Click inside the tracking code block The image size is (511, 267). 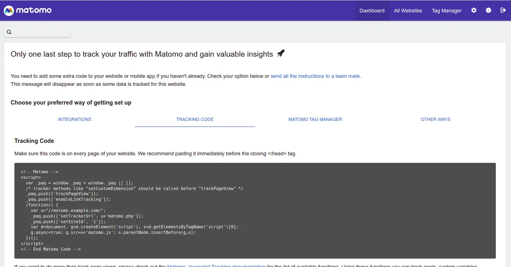(x=255, y=210)
